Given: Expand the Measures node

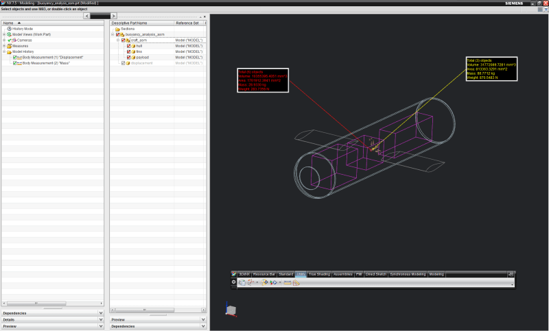Looking at the screenshot, I should (x=4, y=46).
